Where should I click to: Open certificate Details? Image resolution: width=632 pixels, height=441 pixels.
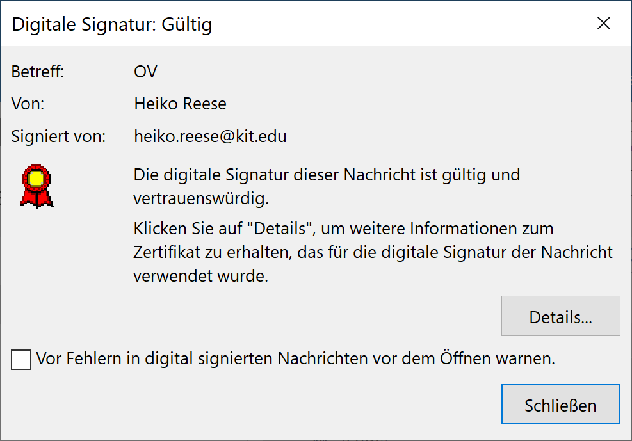(561, 316)
